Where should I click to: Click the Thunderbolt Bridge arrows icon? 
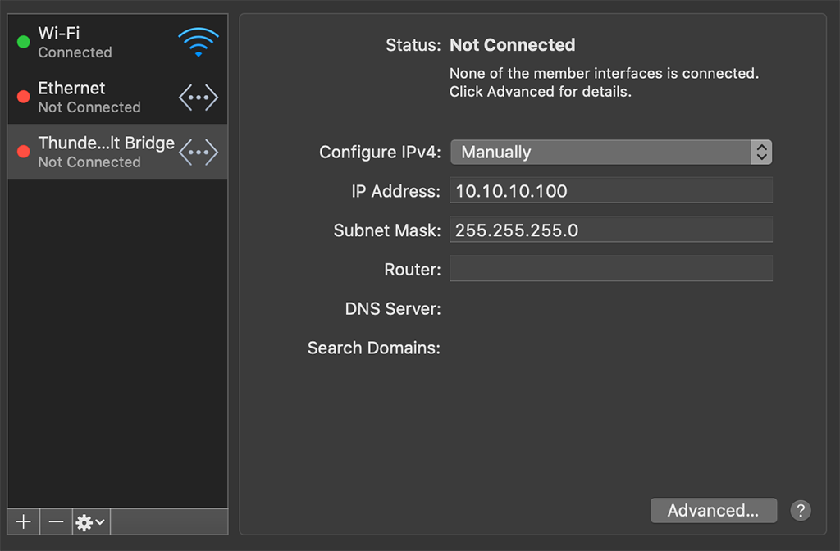(199, 152)
